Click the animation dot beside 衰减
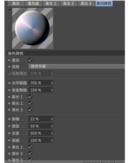Image resolution: width=130 pixels, height=163 pixels. (9, 140)
